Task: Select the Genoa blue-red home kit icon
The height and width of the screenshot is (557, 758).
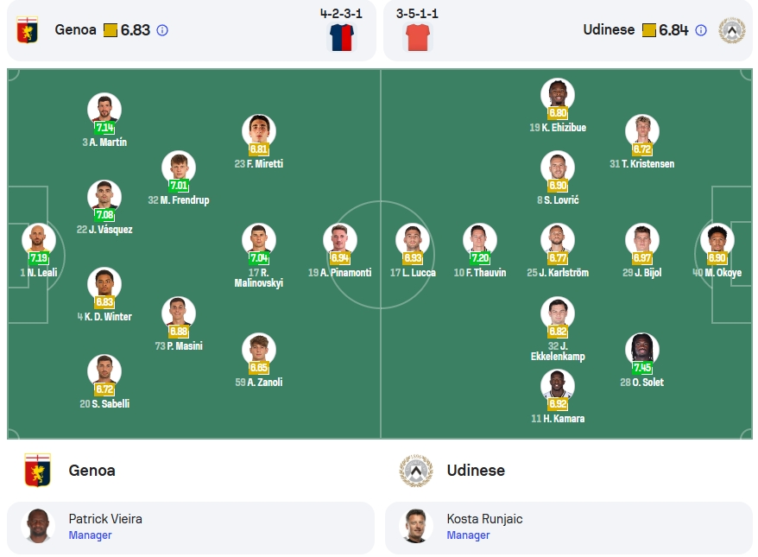Action: (x=342, y=37)
